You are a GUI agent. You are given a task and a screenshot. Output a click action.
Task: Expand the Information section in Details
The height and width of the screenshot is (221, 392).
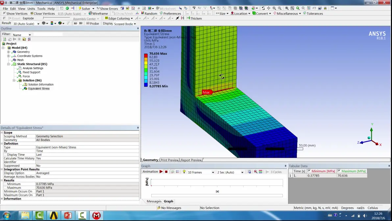coord(2,199)
